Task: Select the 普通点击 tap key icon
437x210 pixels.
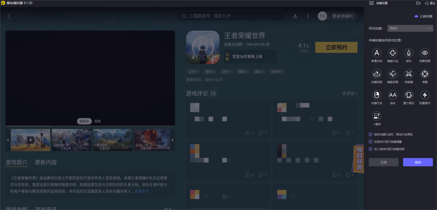Action: coord(376,53)
